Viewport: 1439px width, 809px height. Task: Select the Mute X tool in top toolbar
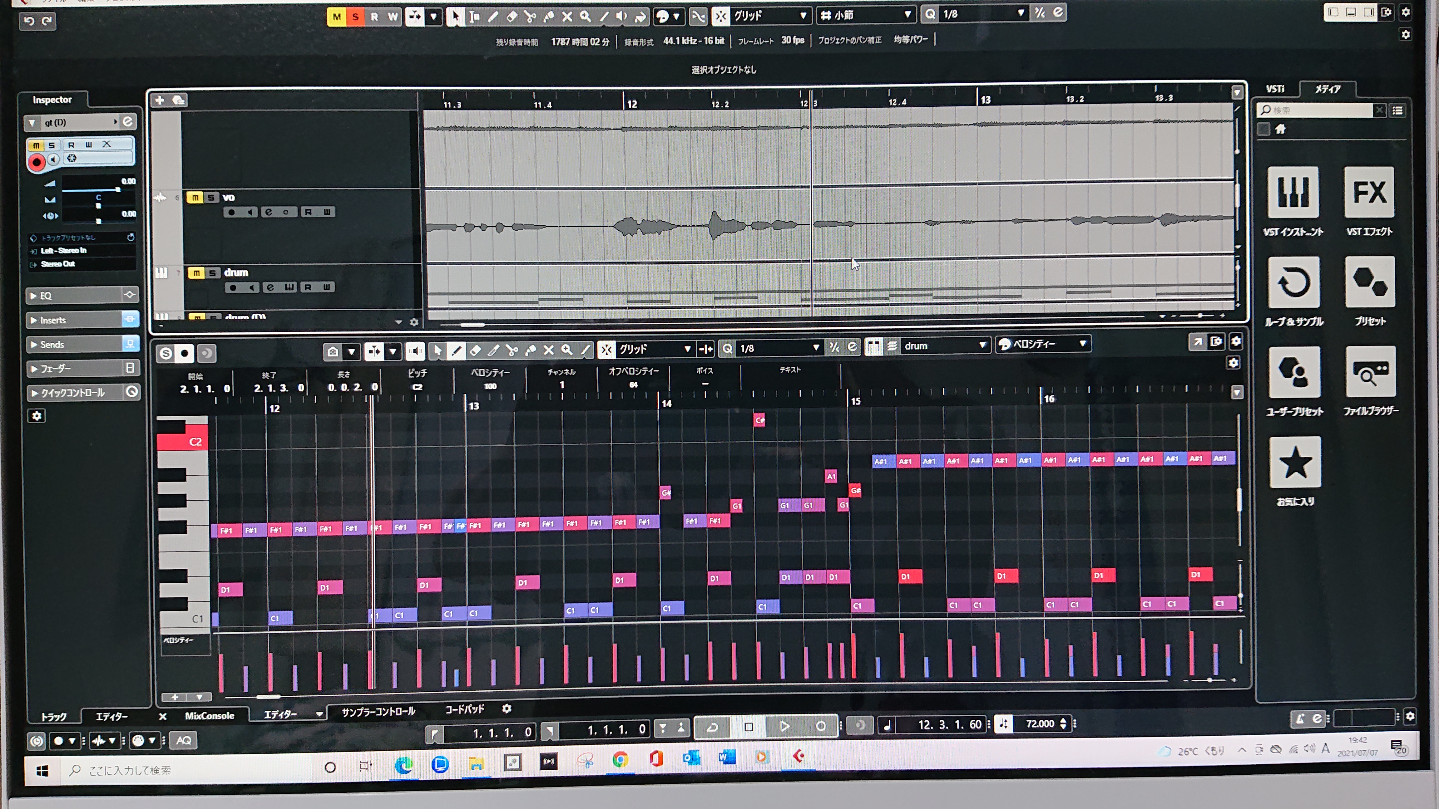567,16
